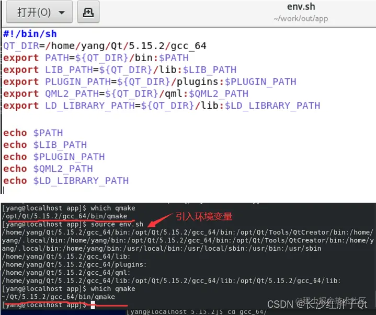Click /opt/Qt/5.15.2/gcc_64/bin/qmake output in terminal

tap(64, 216)
